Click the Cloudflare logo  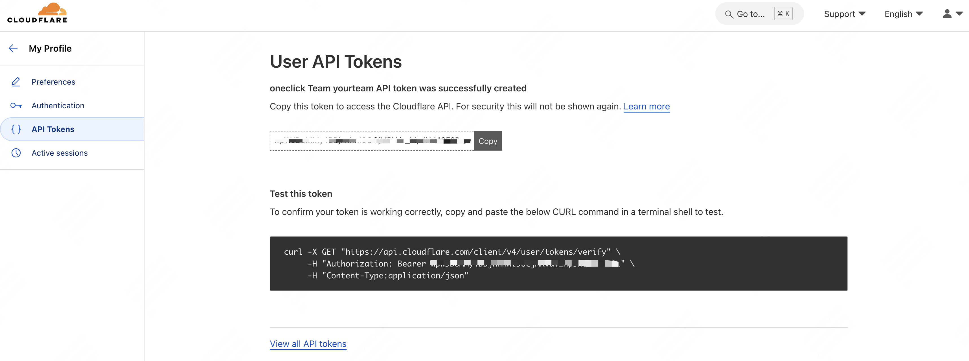37,13
